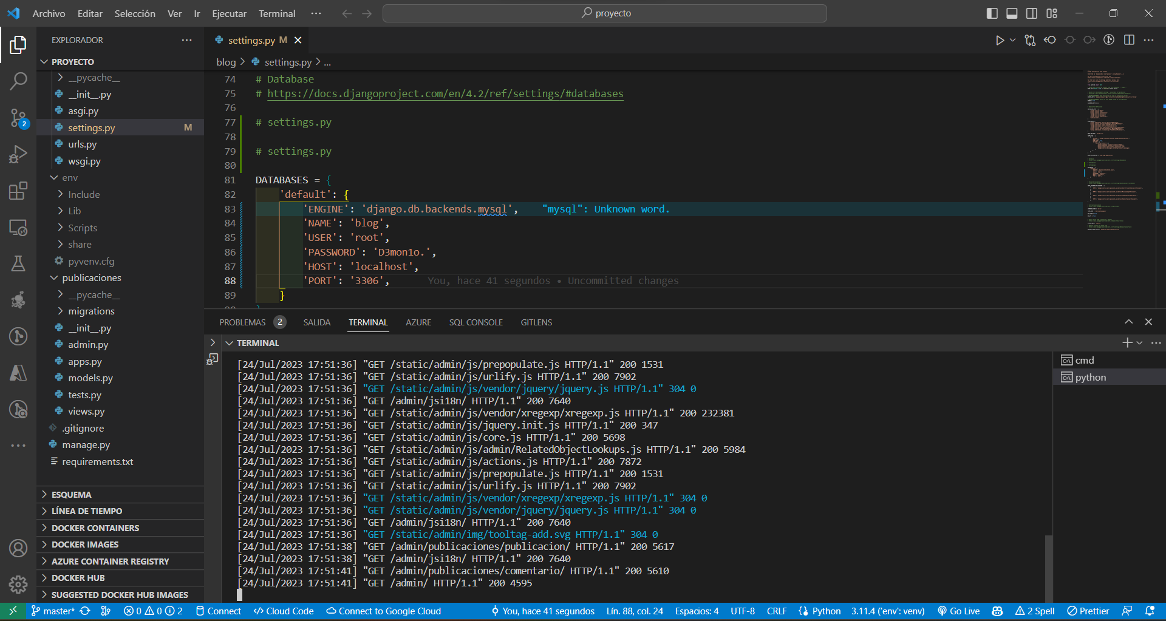Viewport: 1166px width, 621px height.
Task: Open the Manage gear settings icon
Action: click(x=18, y=584)
